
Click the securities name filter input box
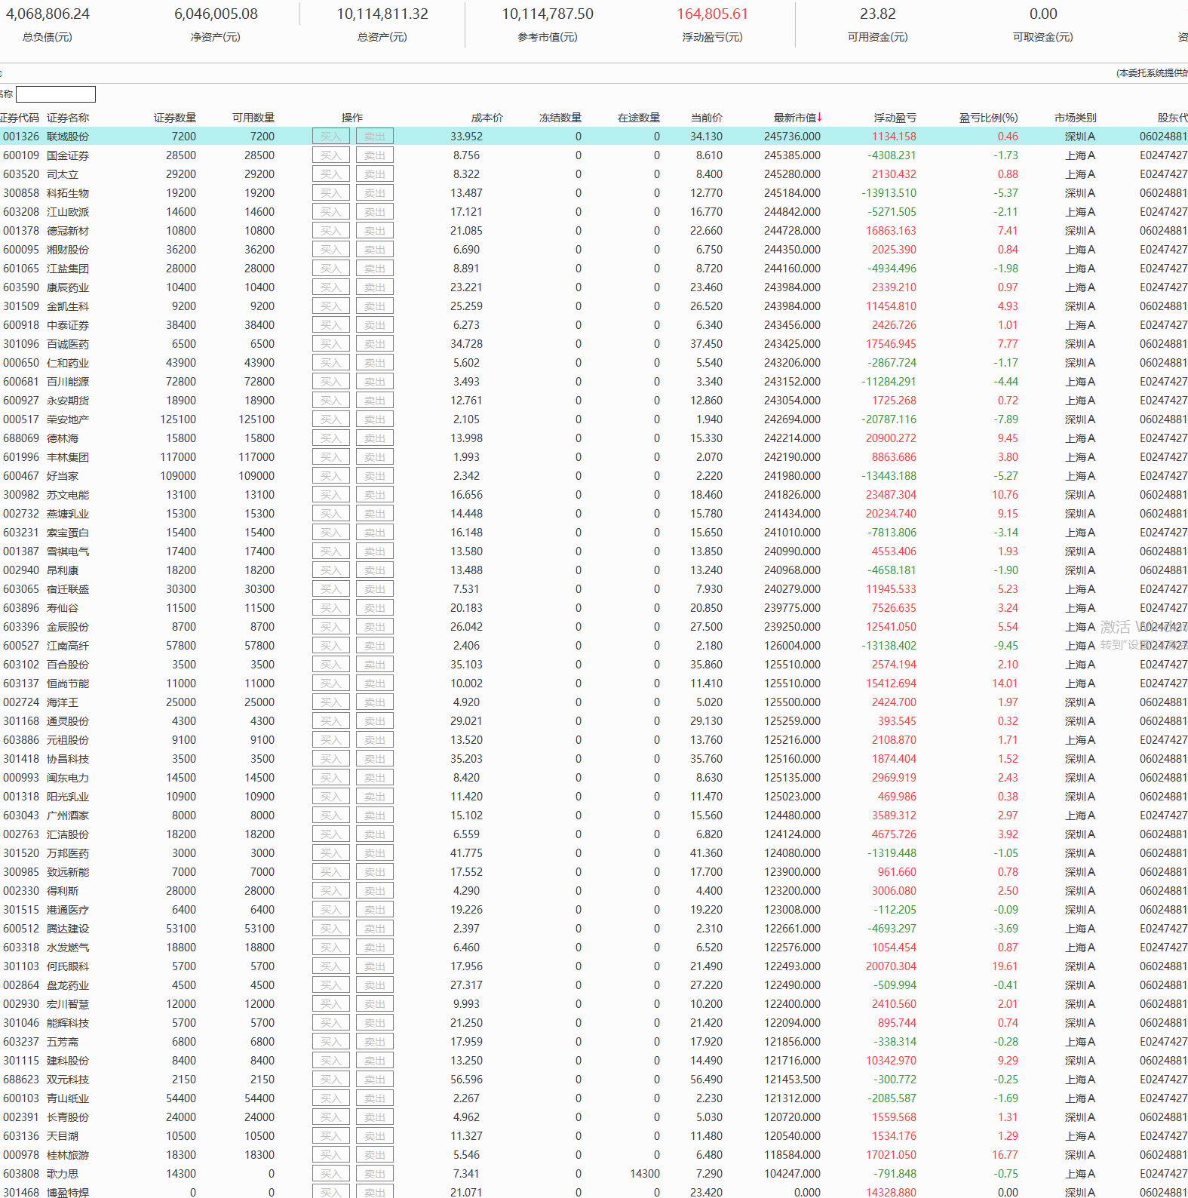56,94
